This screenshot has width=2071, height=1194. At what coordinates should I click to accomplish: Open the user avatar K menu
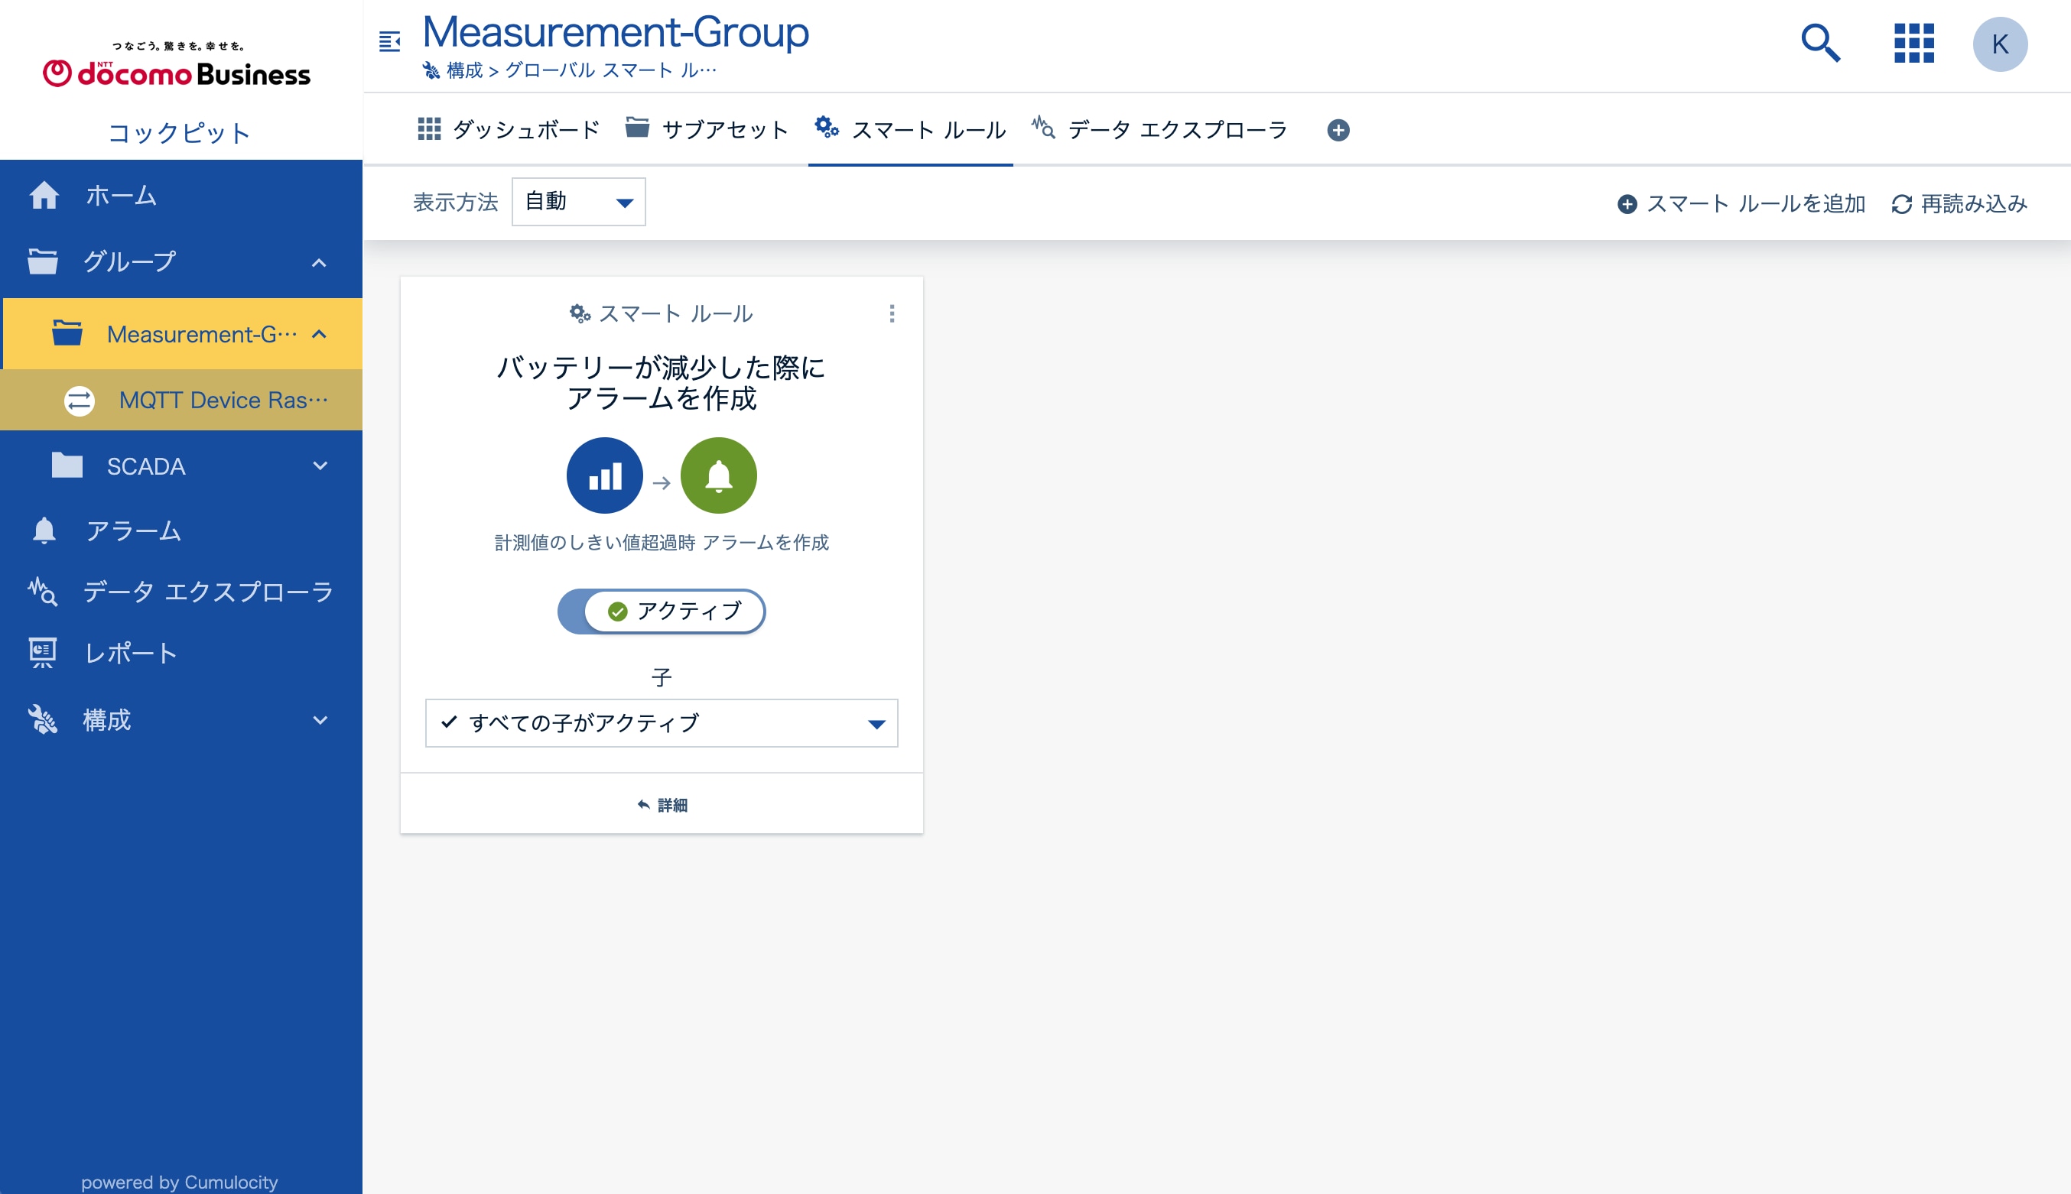point(2000,44)
